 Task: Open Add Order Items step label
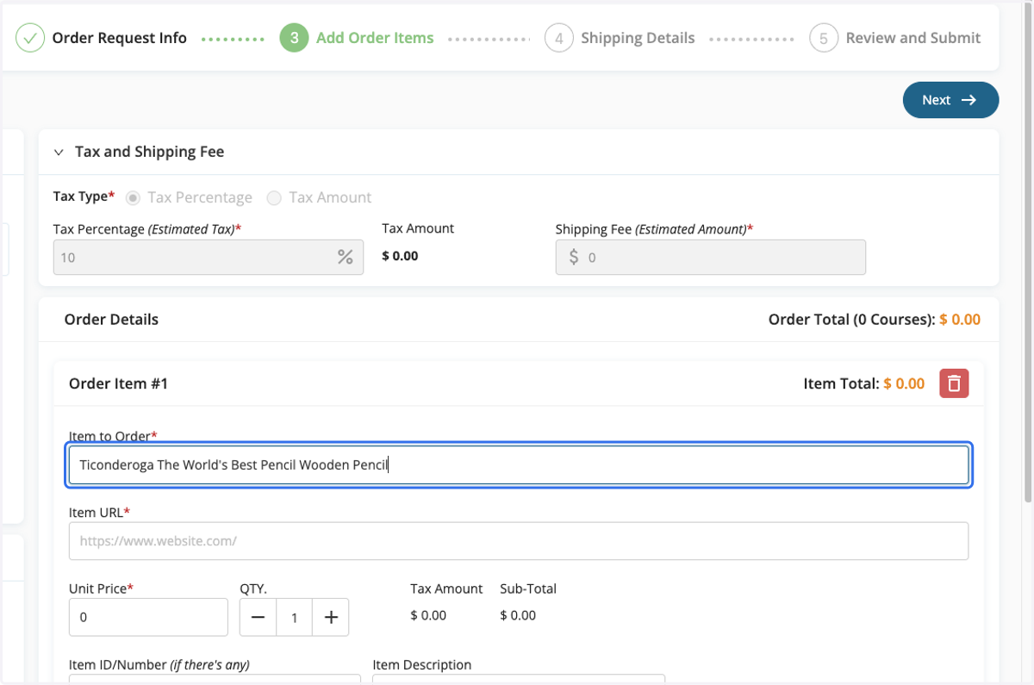(375, 38)
